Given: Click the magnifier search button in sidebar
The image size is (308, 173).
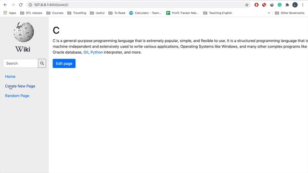Looking at the screenshot, I should click(x=42, y=63).
